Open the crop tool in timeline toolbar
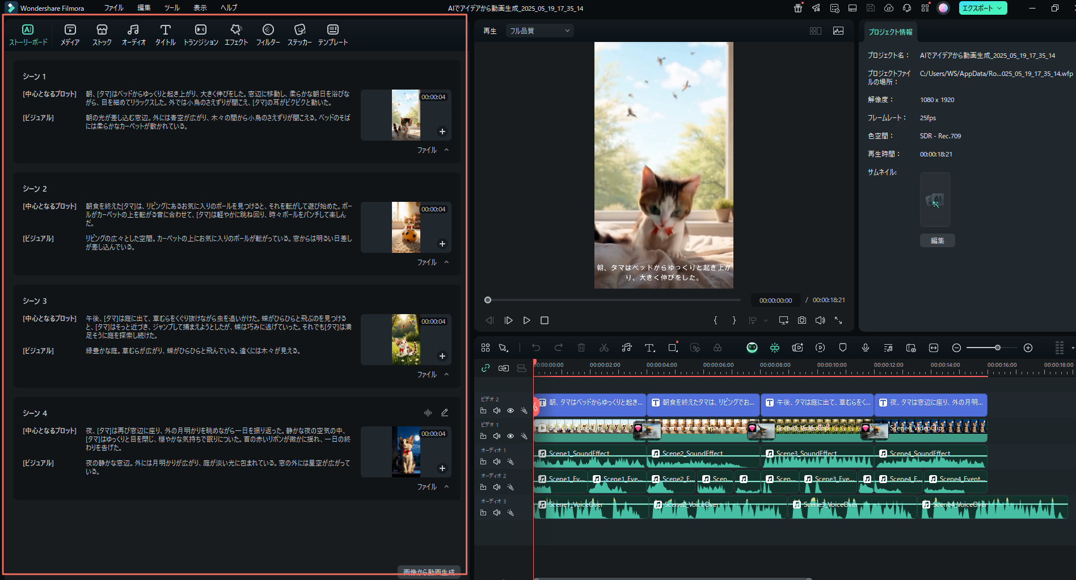 pyautogui.click(x=673, y=348)
